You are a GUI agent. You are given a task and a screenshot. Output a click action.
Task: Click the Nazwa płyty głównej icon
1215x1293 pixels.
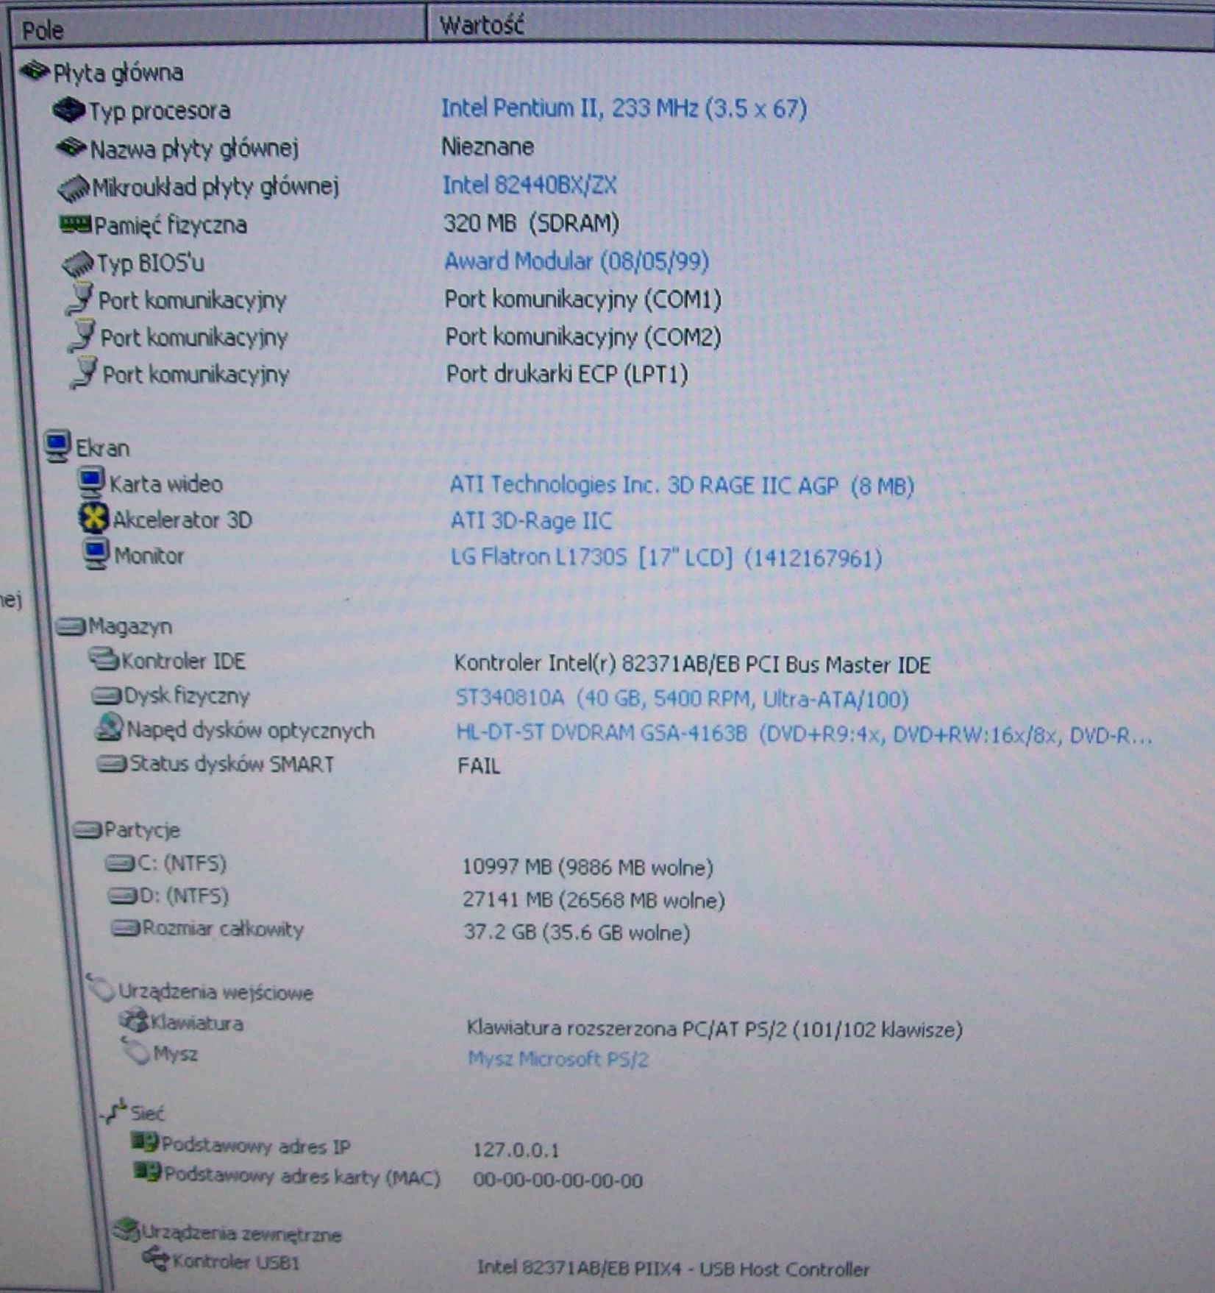71,148
